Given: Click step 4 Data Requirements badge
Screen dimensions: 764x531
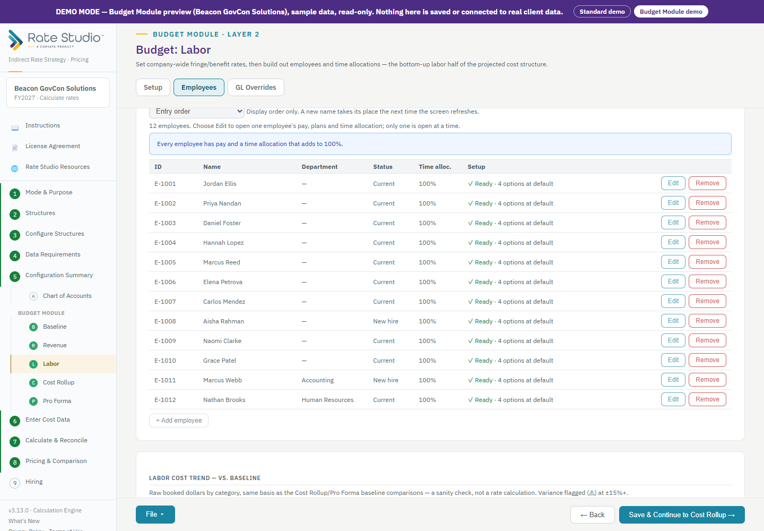Looking at the screenshot, I should 15,256.
